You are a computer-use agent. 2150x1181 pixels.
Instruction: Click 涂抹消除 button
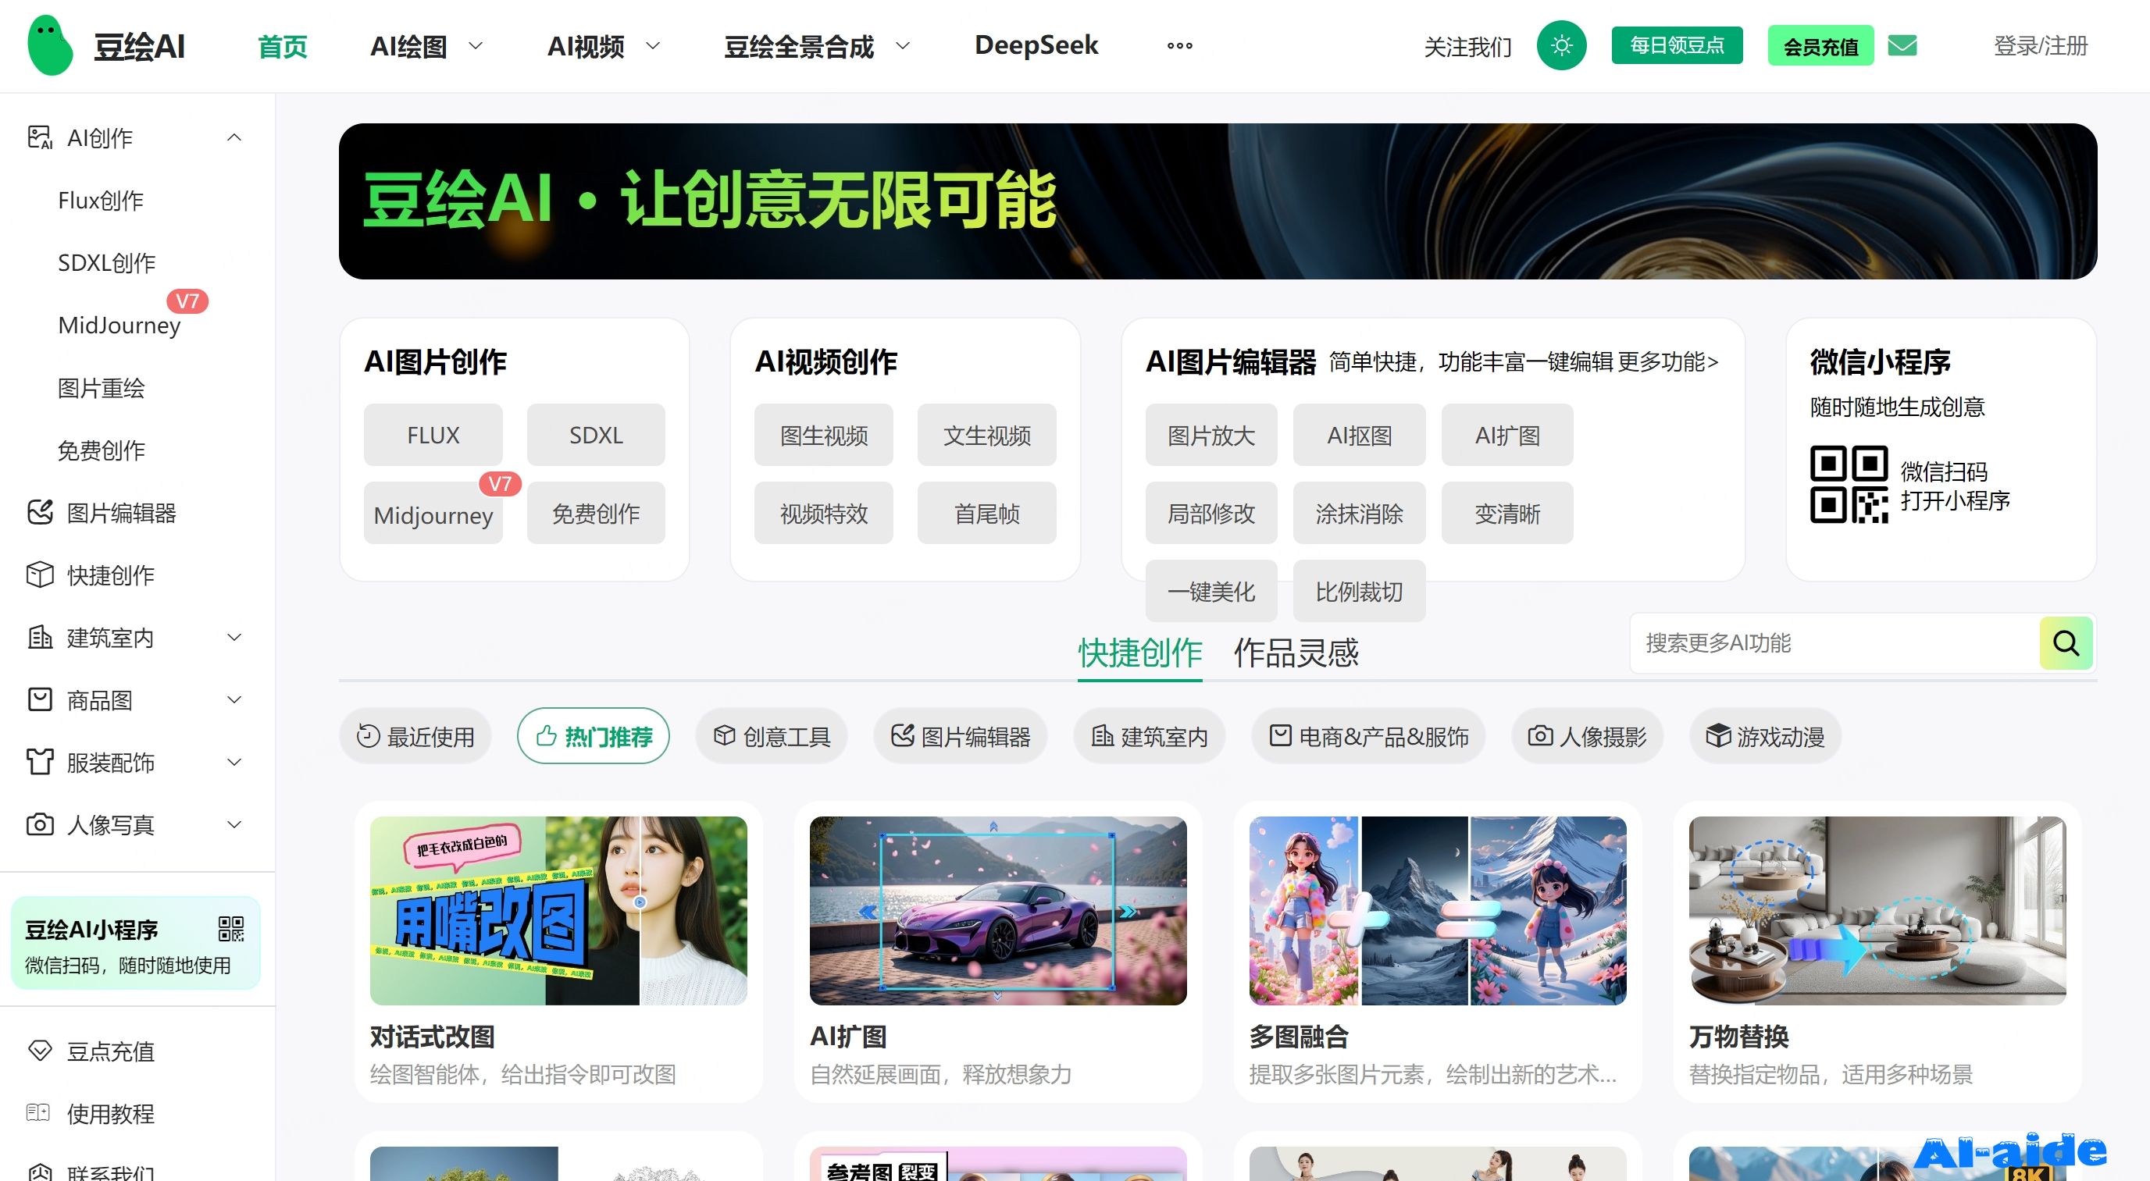[x=1360, y=513]
